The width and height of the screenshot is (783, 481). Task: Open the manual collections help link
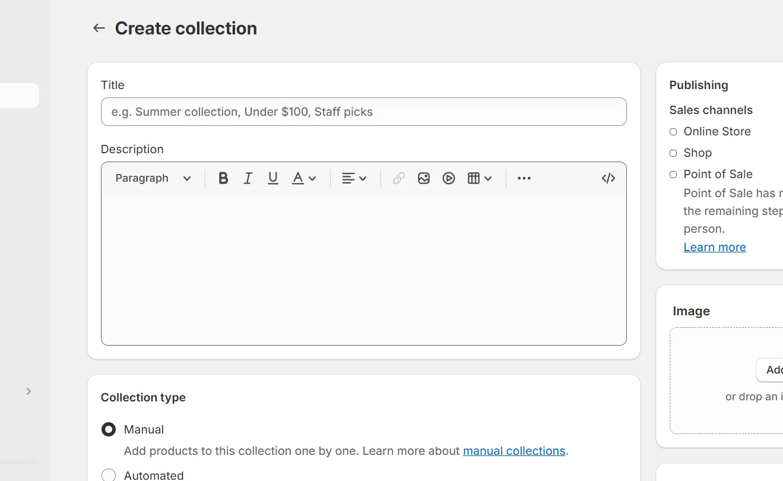[x=514, y=451]
